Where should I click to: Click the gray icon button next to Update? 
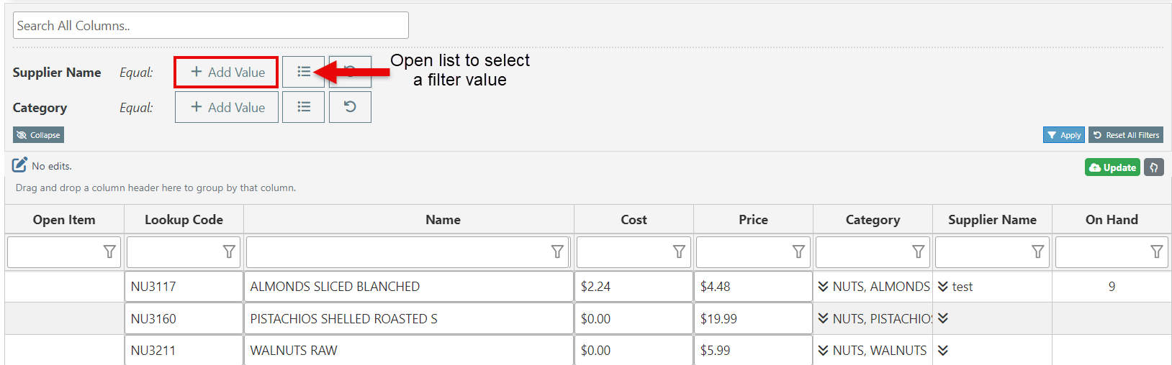coord(1153,167)
